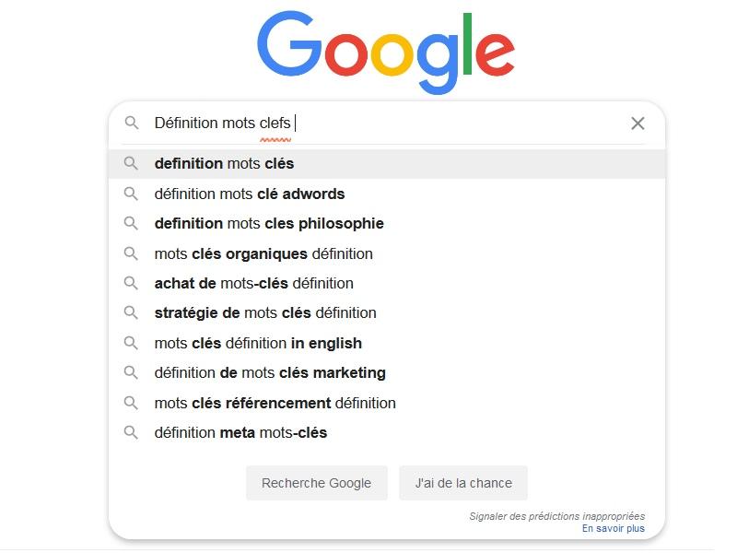The height and width of the screenshot is (553, 737).
Task: Click the search icon beside 'definition mots cles philosophie'
Action: point(131,223)
